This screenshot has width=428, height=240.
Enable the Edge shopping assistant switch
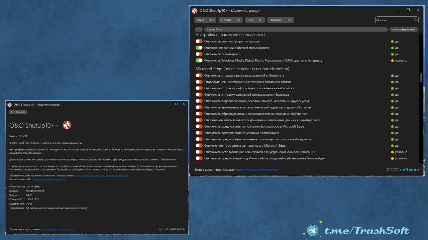(x=199, y=145)
